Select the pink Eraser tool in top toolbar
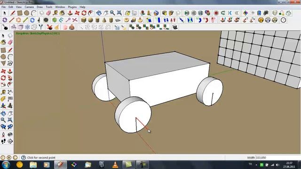This screenshot has height=169, width=301. point(48,13)
